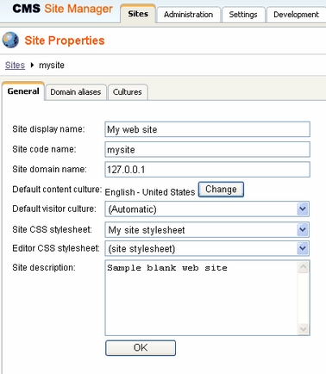Click the description scrollbar up arrow
Screen dimensions: 326x374
click(x=303, y=267)
